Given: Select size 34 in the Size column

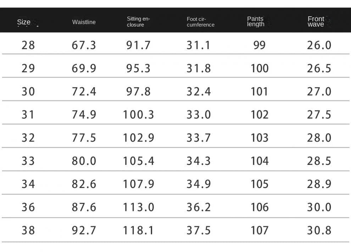Looking at the screenshot, I should pyautogui.click(x=28, y=184).
